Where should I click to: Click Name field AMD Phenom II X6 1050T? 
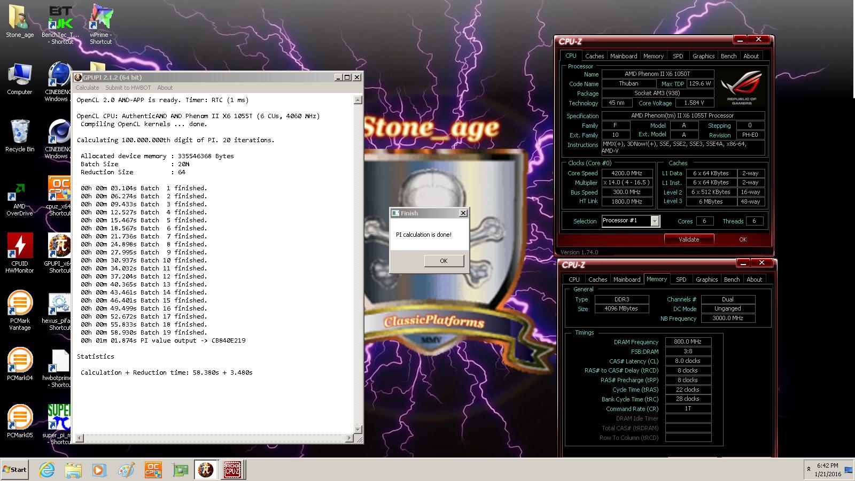657,74
